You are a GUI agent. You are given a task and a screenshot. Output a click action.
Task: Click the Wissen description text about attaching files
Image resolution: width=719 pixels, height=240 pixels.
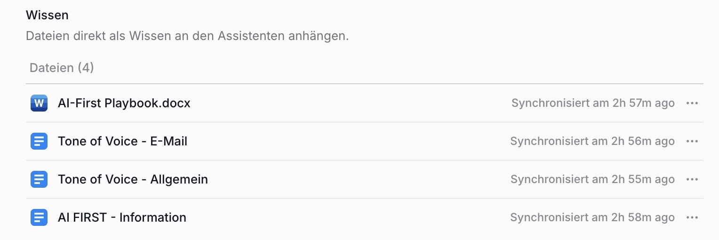coord(187,36)
